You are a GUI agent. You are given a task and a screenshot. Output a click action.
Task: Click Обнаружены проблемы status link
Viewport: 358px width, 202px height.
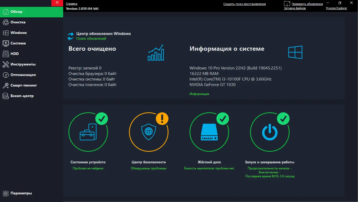pyautogui.click(x=149, y=168)
